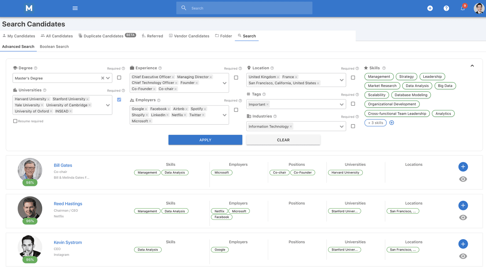
Task: Expand the Universities dropdown
Action: click(108, 105)
